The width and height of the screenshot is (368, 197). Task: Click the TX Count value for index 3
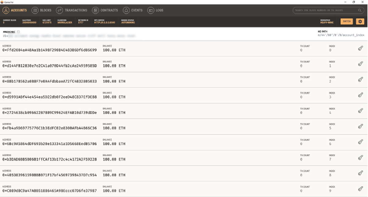(301, 97)
